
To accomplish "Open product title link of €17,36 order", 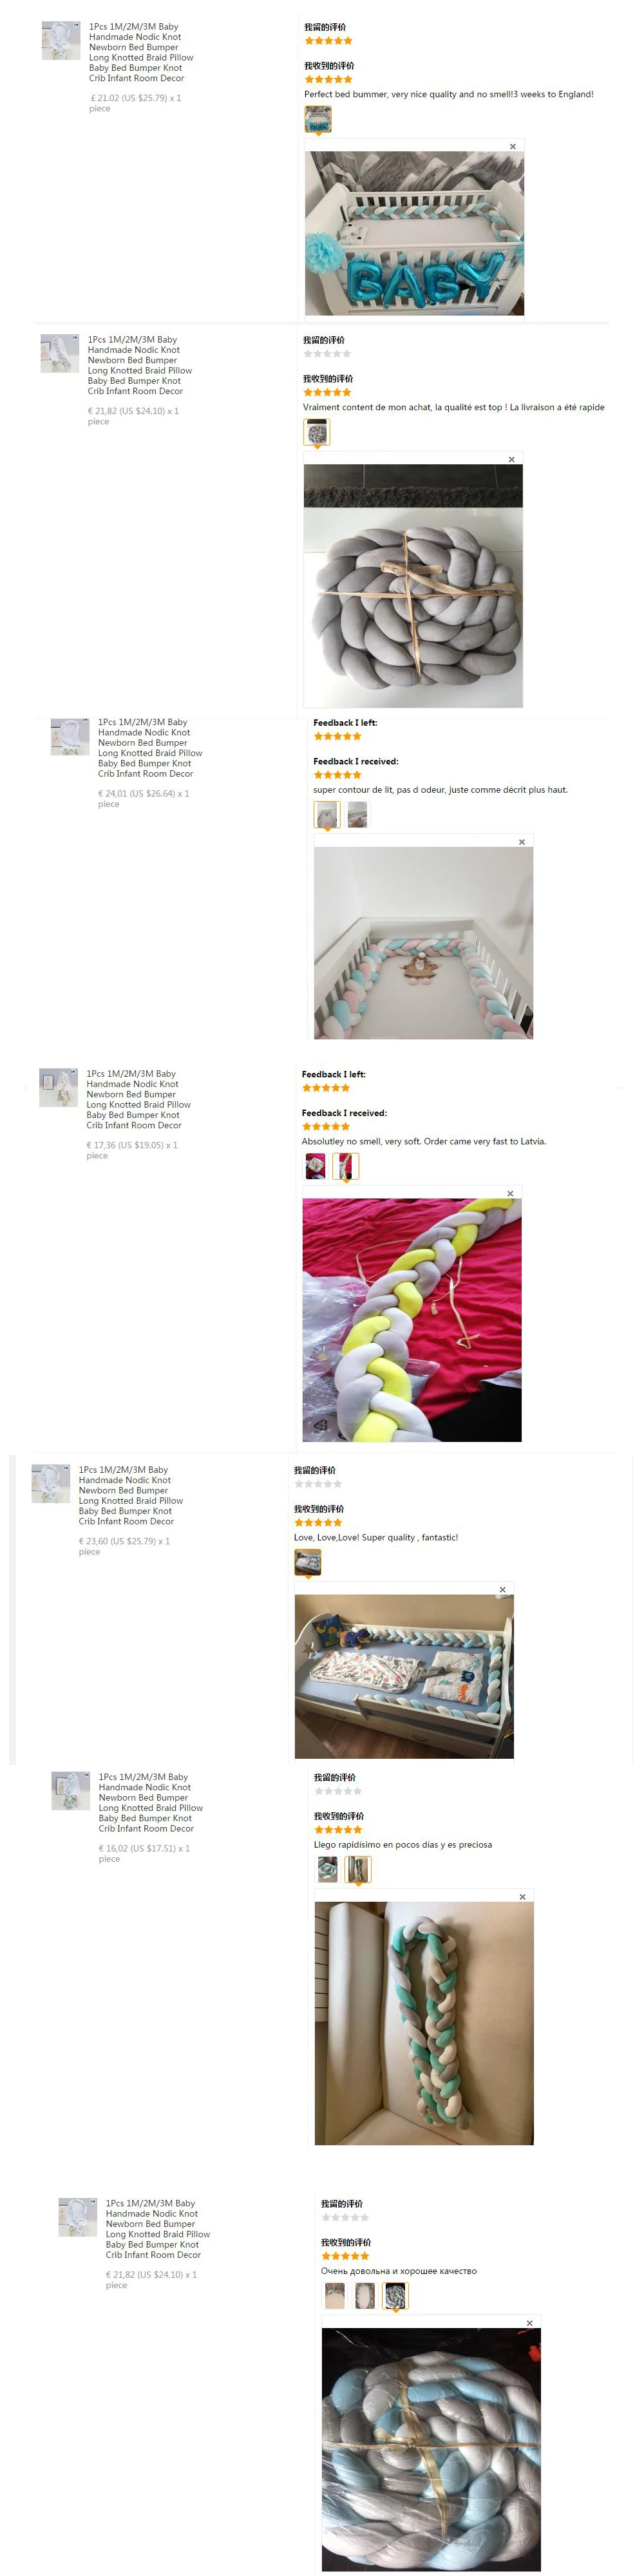I will pyautogui.click(x=138, y=1099).
